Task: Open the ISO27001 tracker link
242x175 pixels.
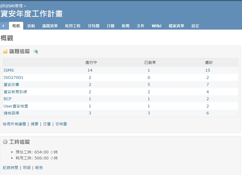Action: point(13,78)
